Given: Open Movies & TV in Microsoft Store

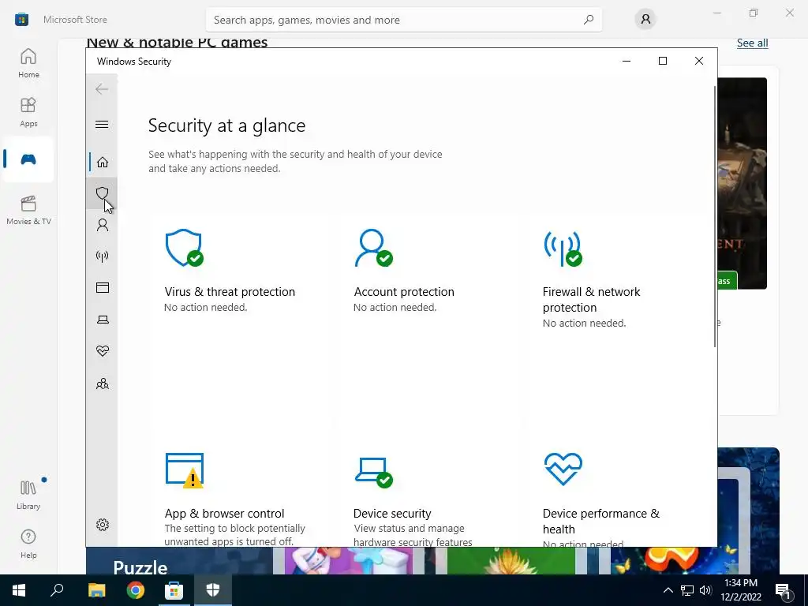Looking at the screenshot, I should (x=28, y=210).
